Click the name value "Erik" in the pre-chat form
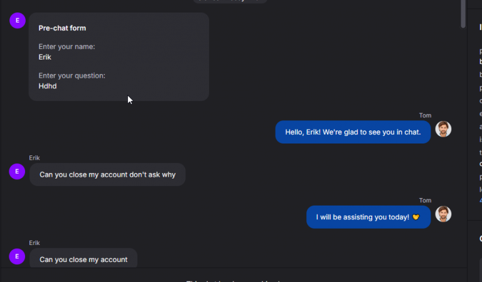 (45, 58)
